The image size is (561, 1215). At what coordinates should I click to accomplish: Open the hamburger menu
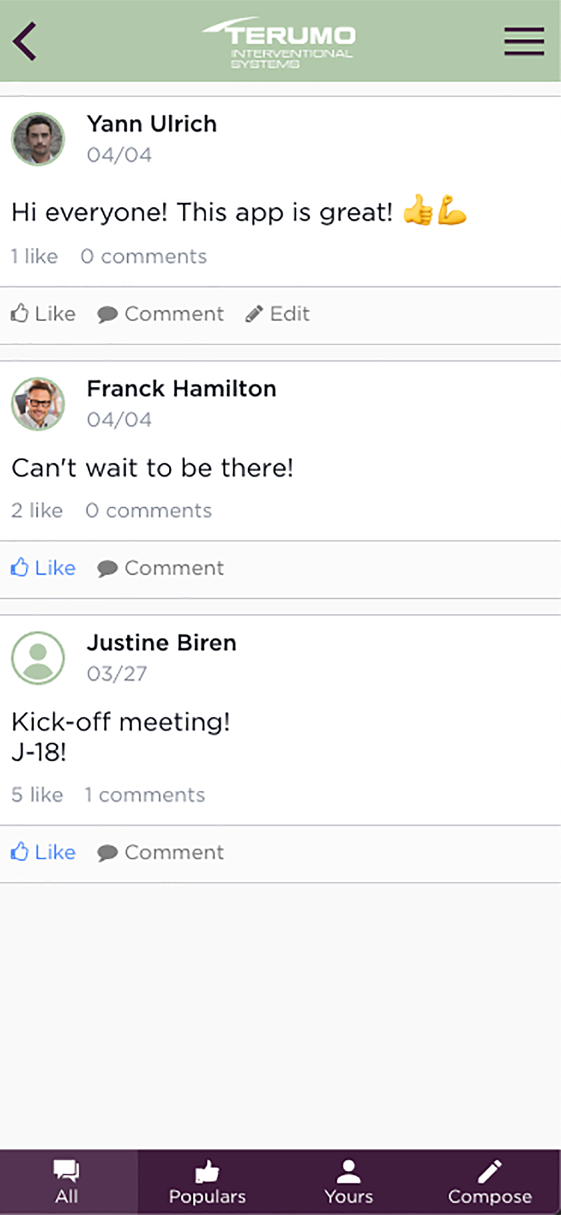pyautogui.click(x=523, y=41)
